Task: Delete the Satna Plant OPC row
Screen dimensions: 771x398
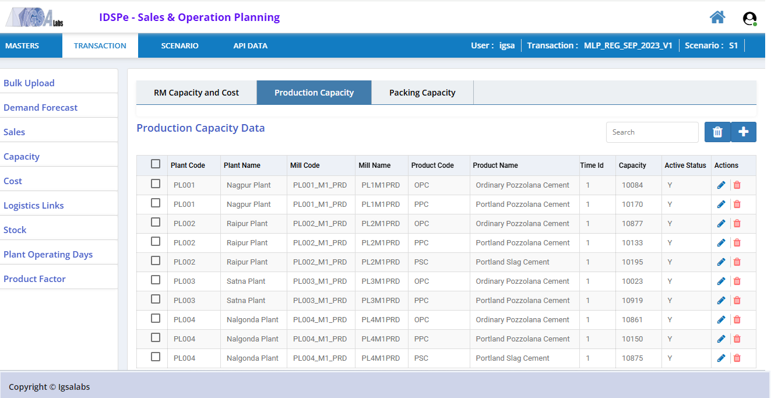Action: pyautogui.click(x=737, y=281)
